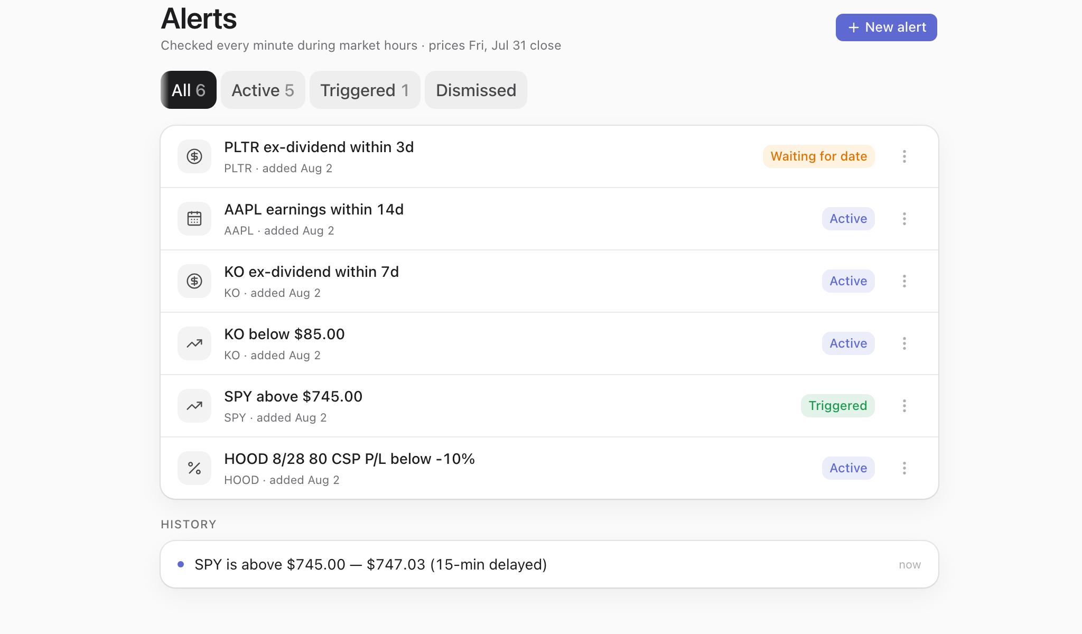Switch to the Active 5 tab
The width and height of the screenshot is (1082, 634).
tap(263, 90)
